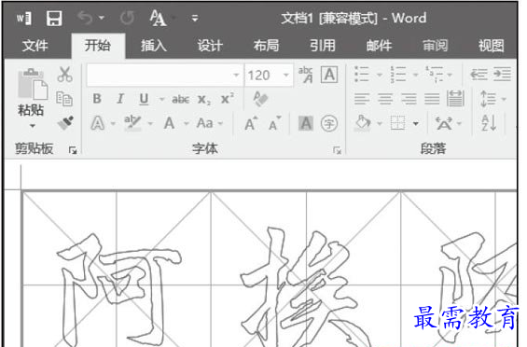Viewport: 527px width, 347px height.
Task: Apply a multilevel list
Action: tap(434, 75)
